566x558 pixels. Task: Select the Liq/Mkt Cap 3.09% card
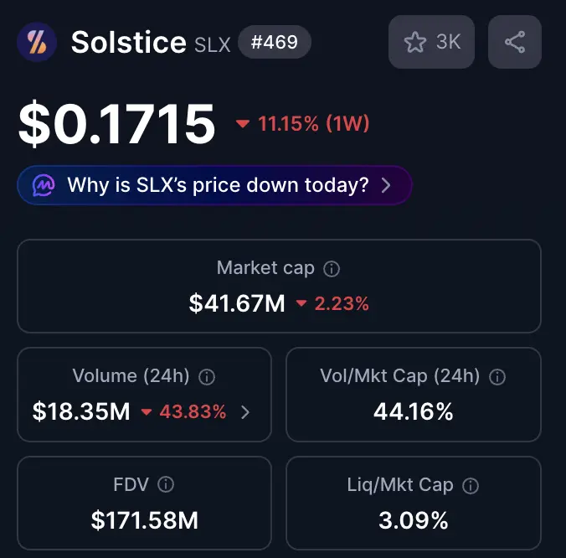click(x=414, y=503)
